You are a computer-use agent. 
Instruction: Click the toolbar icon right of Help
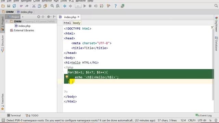123,6
